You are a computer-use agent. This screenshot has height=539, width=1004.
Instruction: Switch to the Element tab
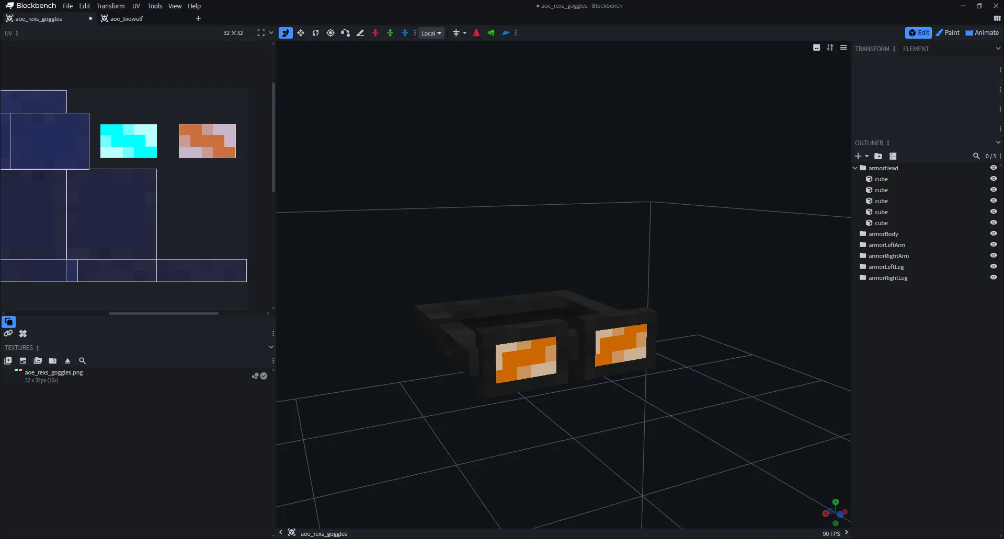coord(916,49)
